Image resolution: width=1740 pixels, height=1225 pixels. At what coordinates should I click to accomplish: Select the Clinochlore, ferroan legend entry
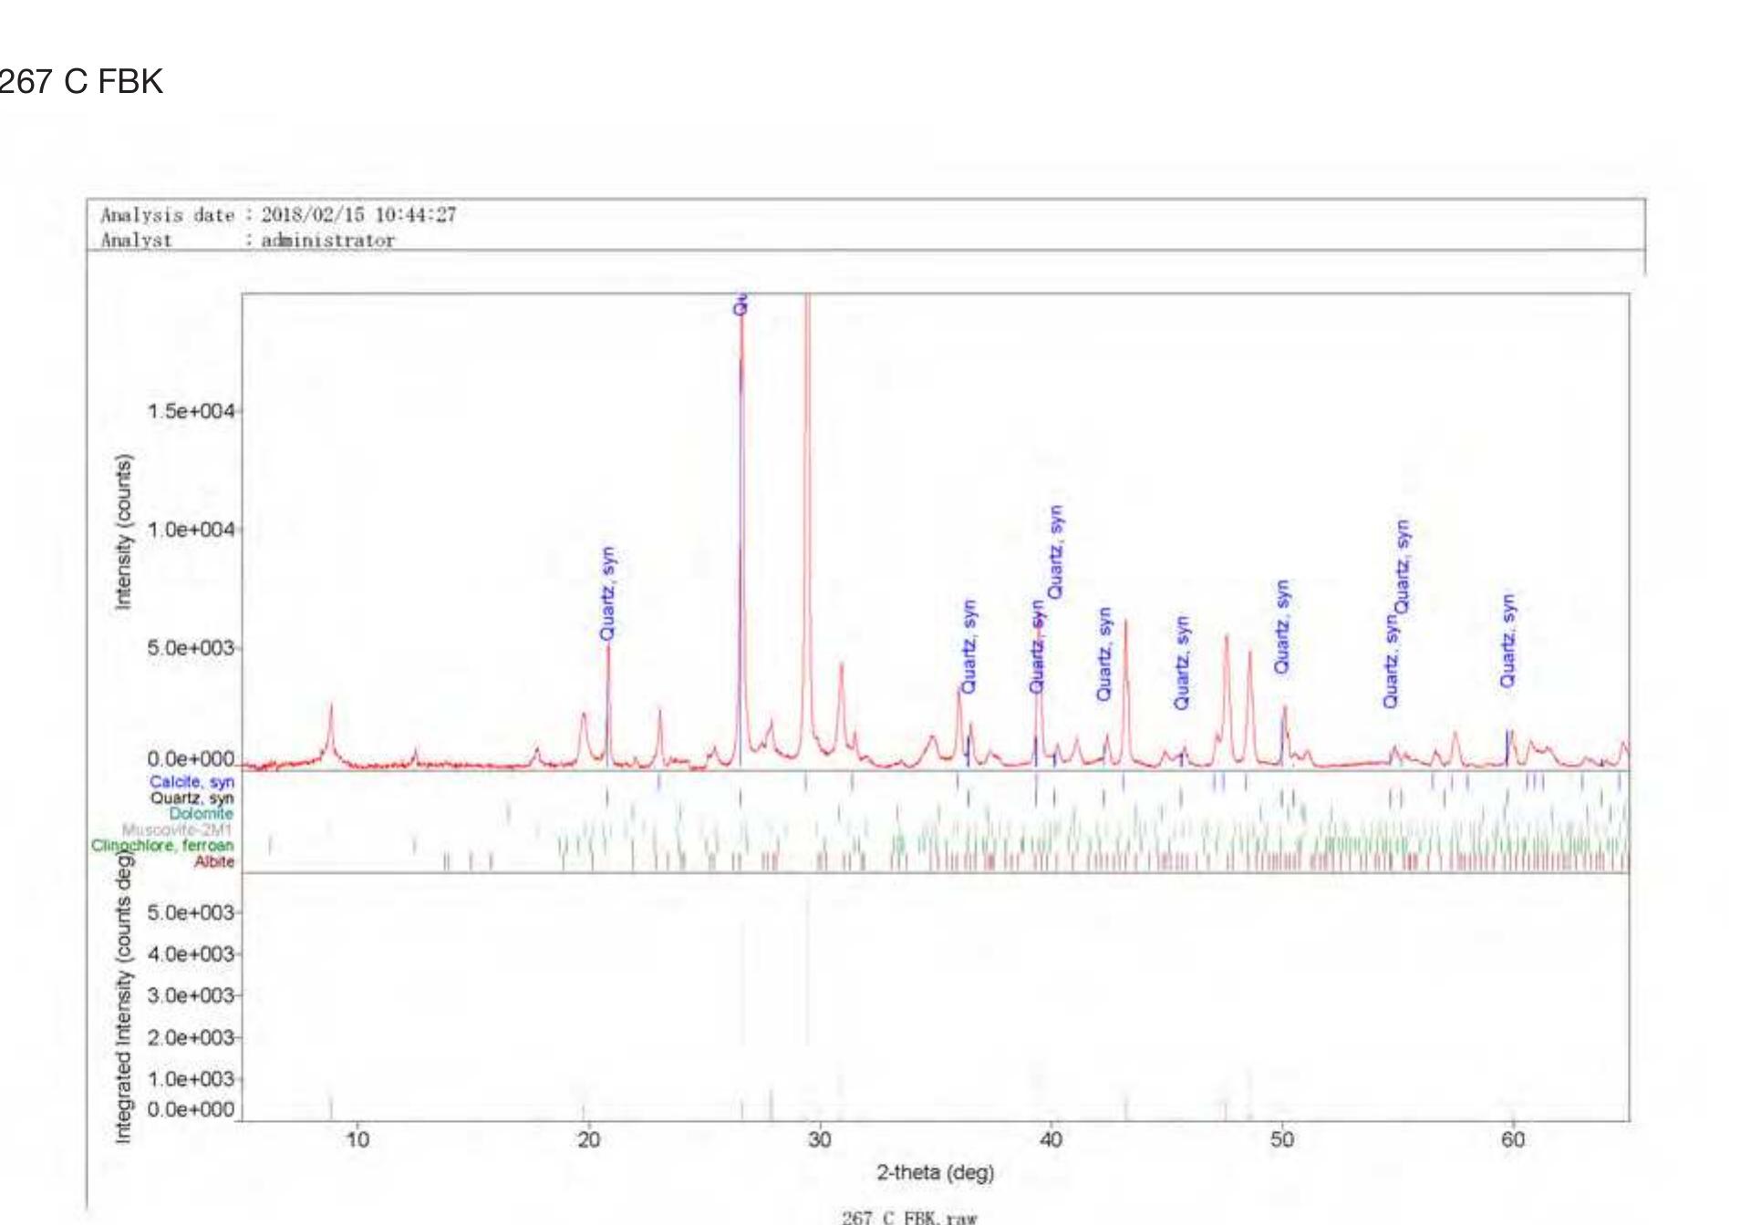(x=161, y=846)
